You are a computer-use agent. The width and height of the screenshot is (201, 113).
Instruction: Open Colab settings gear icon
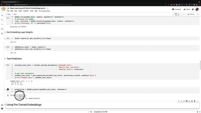[193, 9]
